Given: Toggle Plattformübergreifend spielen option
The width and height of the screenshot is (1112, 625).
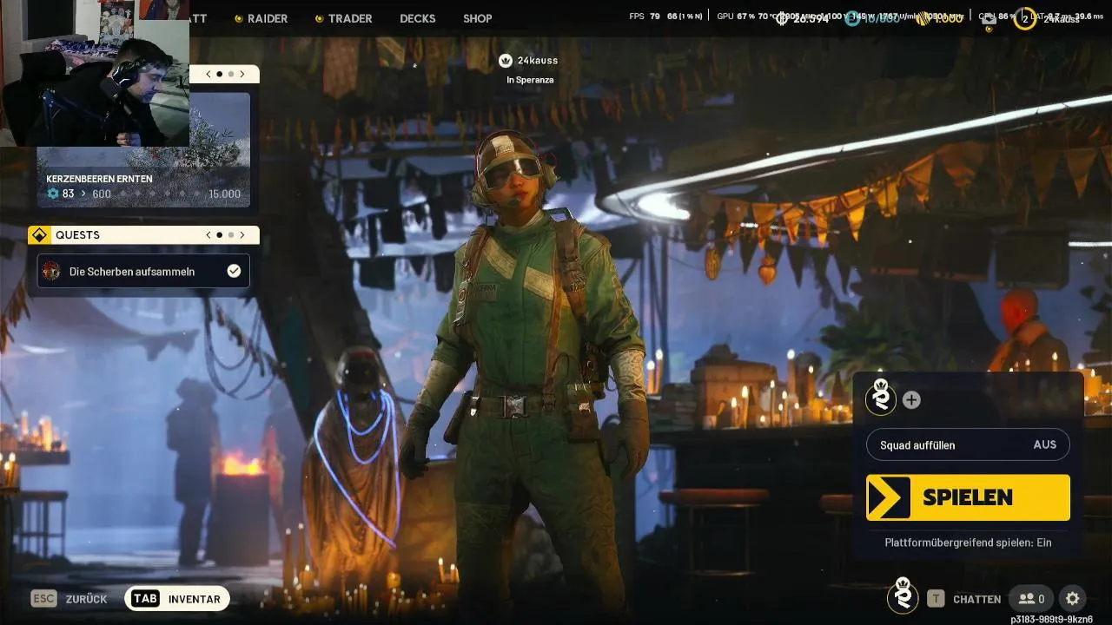Looking at the screenshot, I should click(968, 543).
